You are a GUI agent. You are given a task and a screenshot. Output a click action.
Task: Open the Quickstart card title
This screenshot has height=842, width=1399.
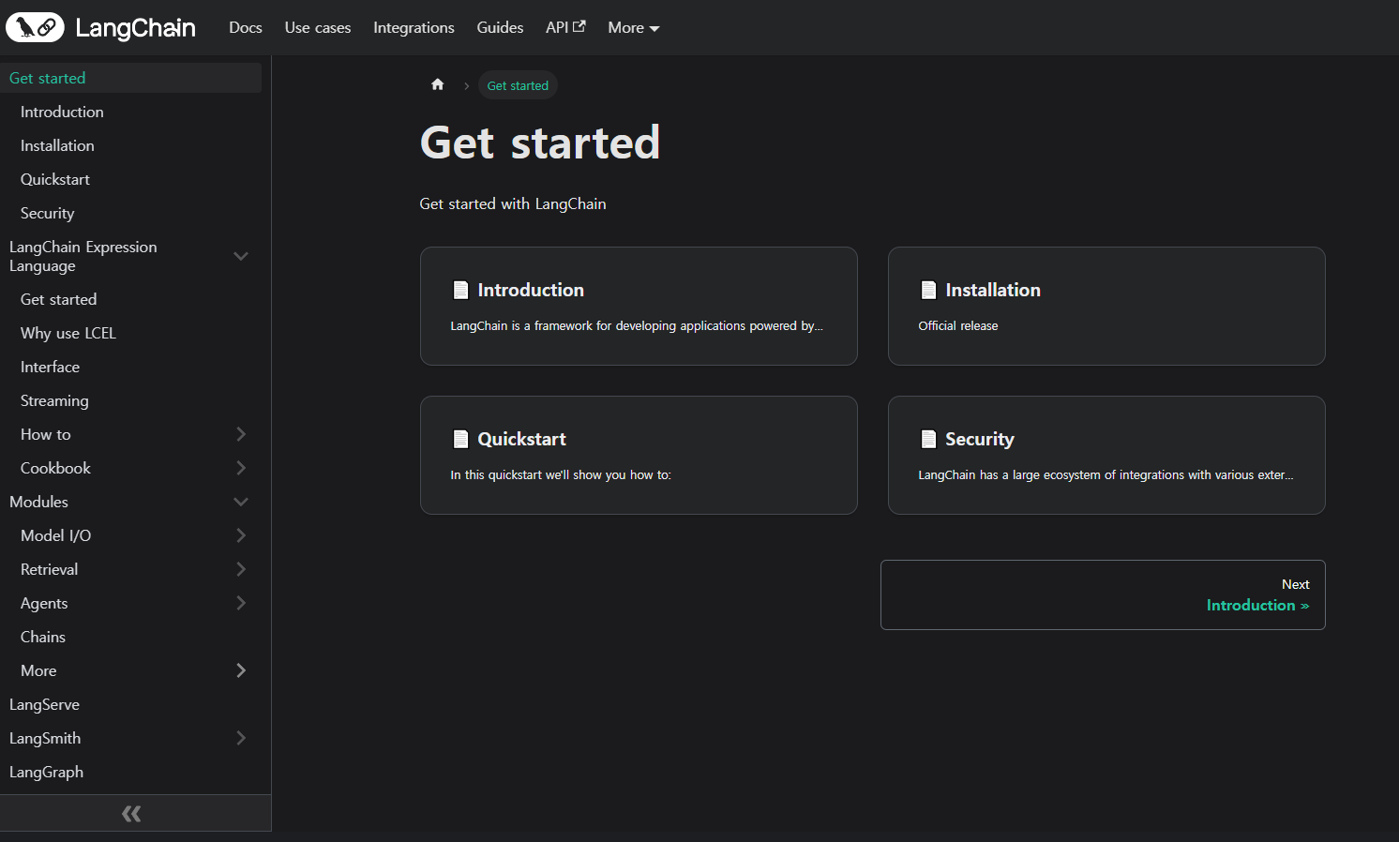click(x=521, y=439)
